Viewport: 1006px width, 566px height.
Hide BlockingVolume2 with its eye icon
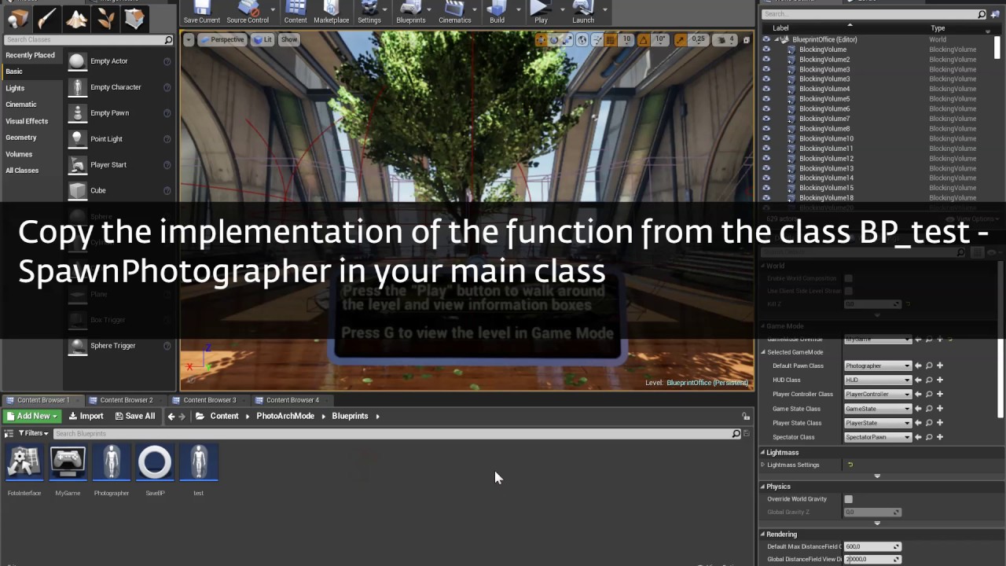click(x=766, y=59)
